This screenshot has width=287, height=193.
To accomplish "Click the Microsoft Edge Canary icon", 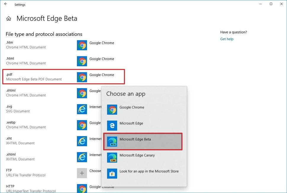I will (112, 157).
